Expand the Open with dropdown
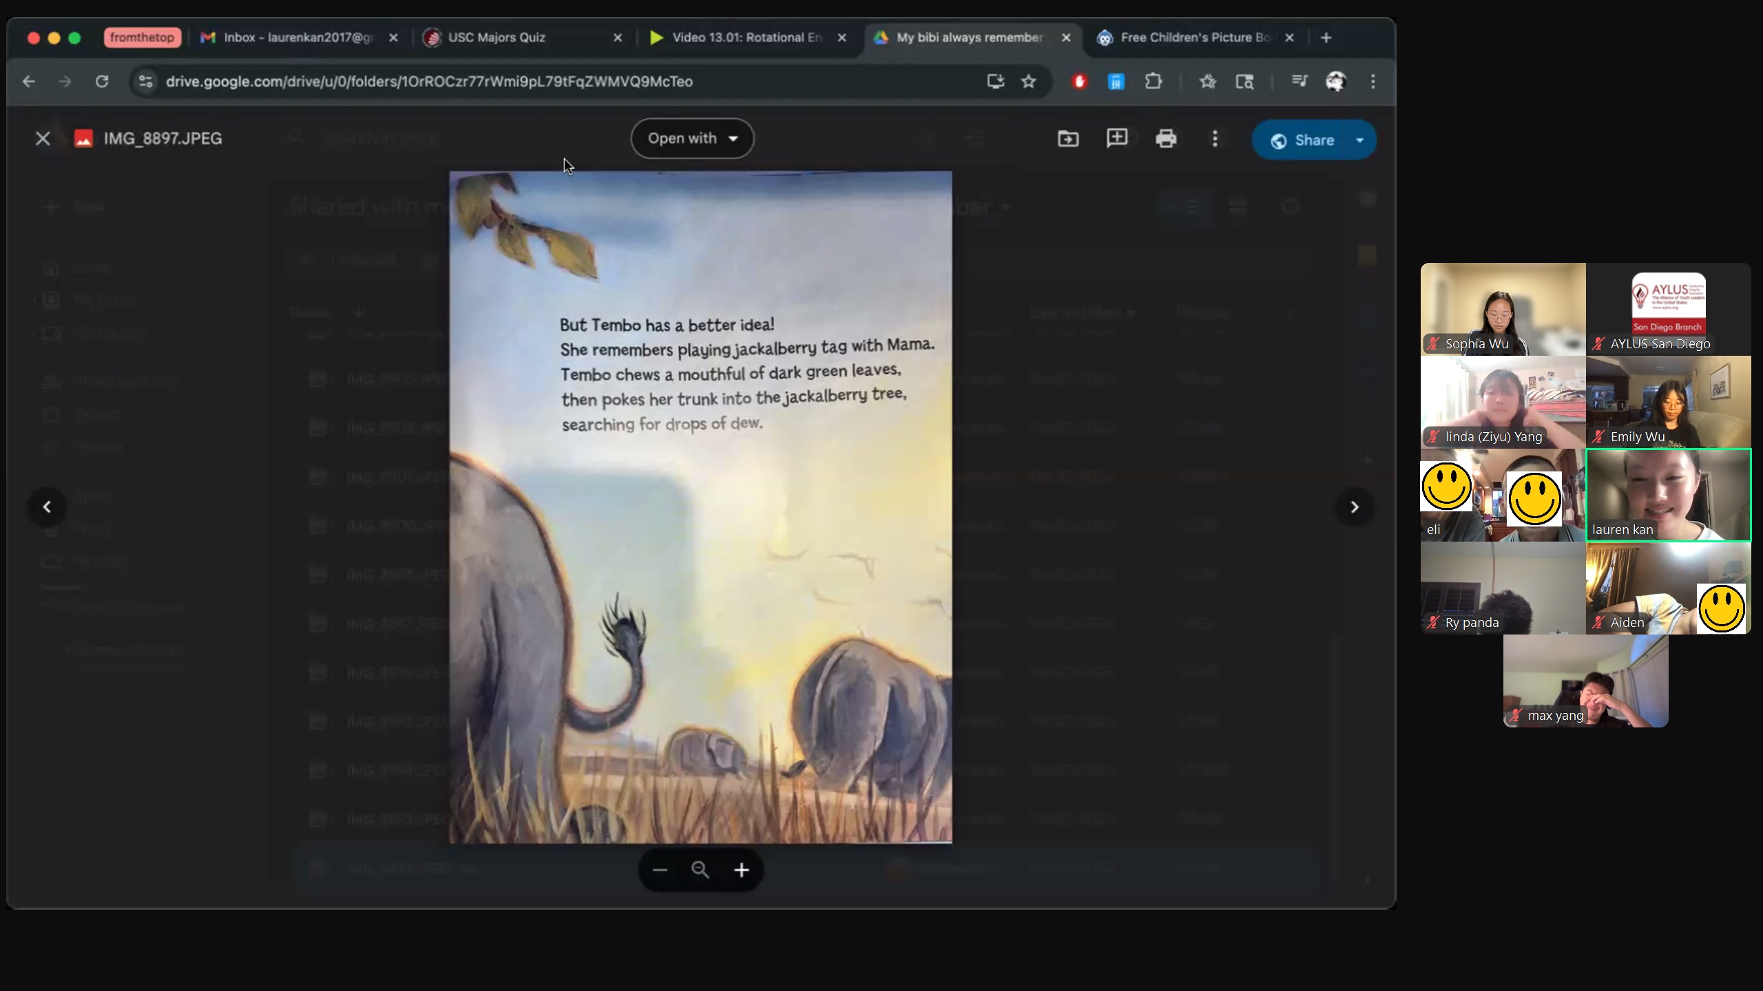This screenshot has height=991, width=1763. [692, 138]
